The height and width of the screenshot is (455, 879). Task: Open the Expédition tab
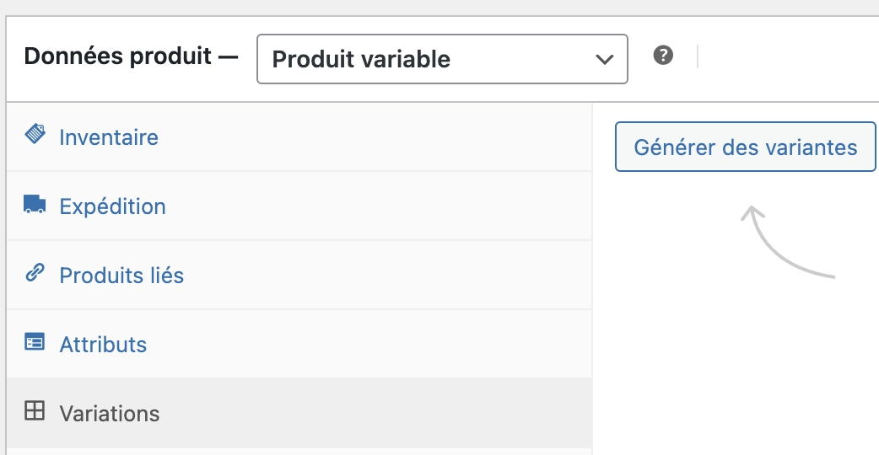point(112,206)
